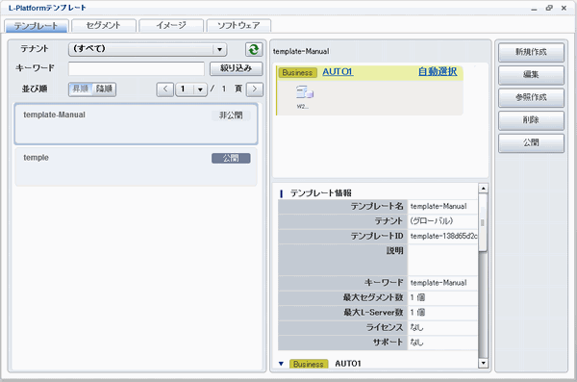Screen dimensions: 577x382
Task: Click the キーワード search input field
Action: tap(137, 68)
